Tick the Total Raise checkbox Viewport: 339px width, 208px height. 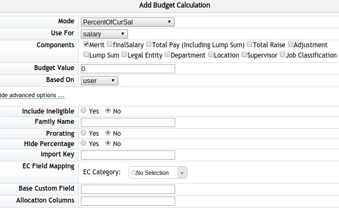point(250,45)
